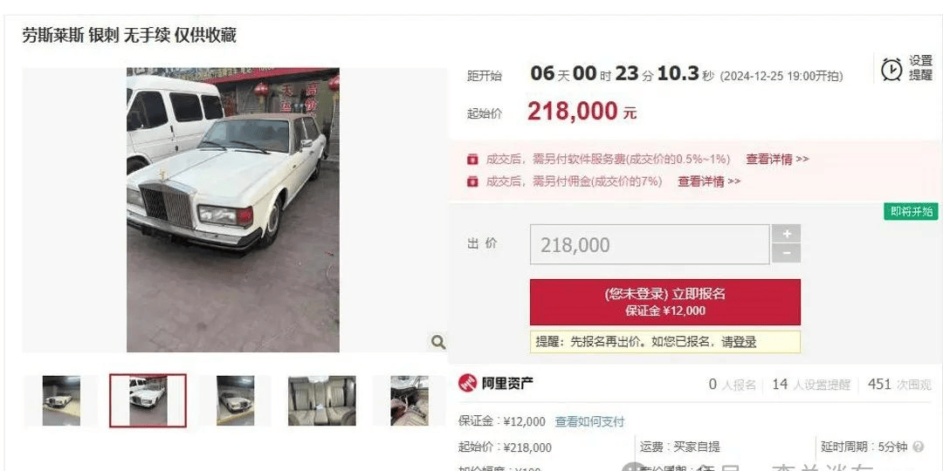Select the fifth thumbnail with open door

point(409,400)
